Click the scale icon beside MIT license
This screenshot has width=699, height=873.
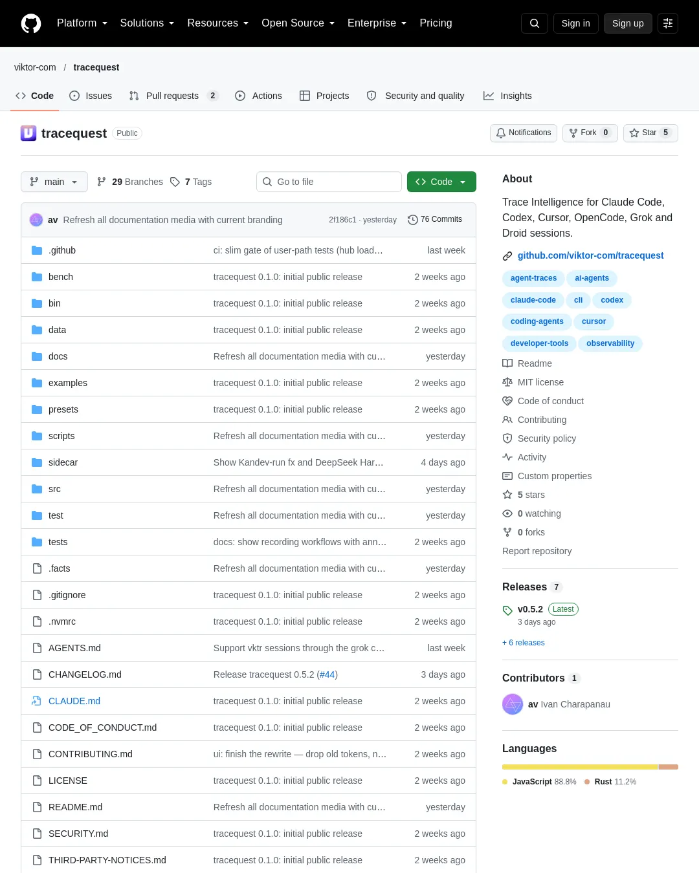pyautogui.click(x=507, y=382)
